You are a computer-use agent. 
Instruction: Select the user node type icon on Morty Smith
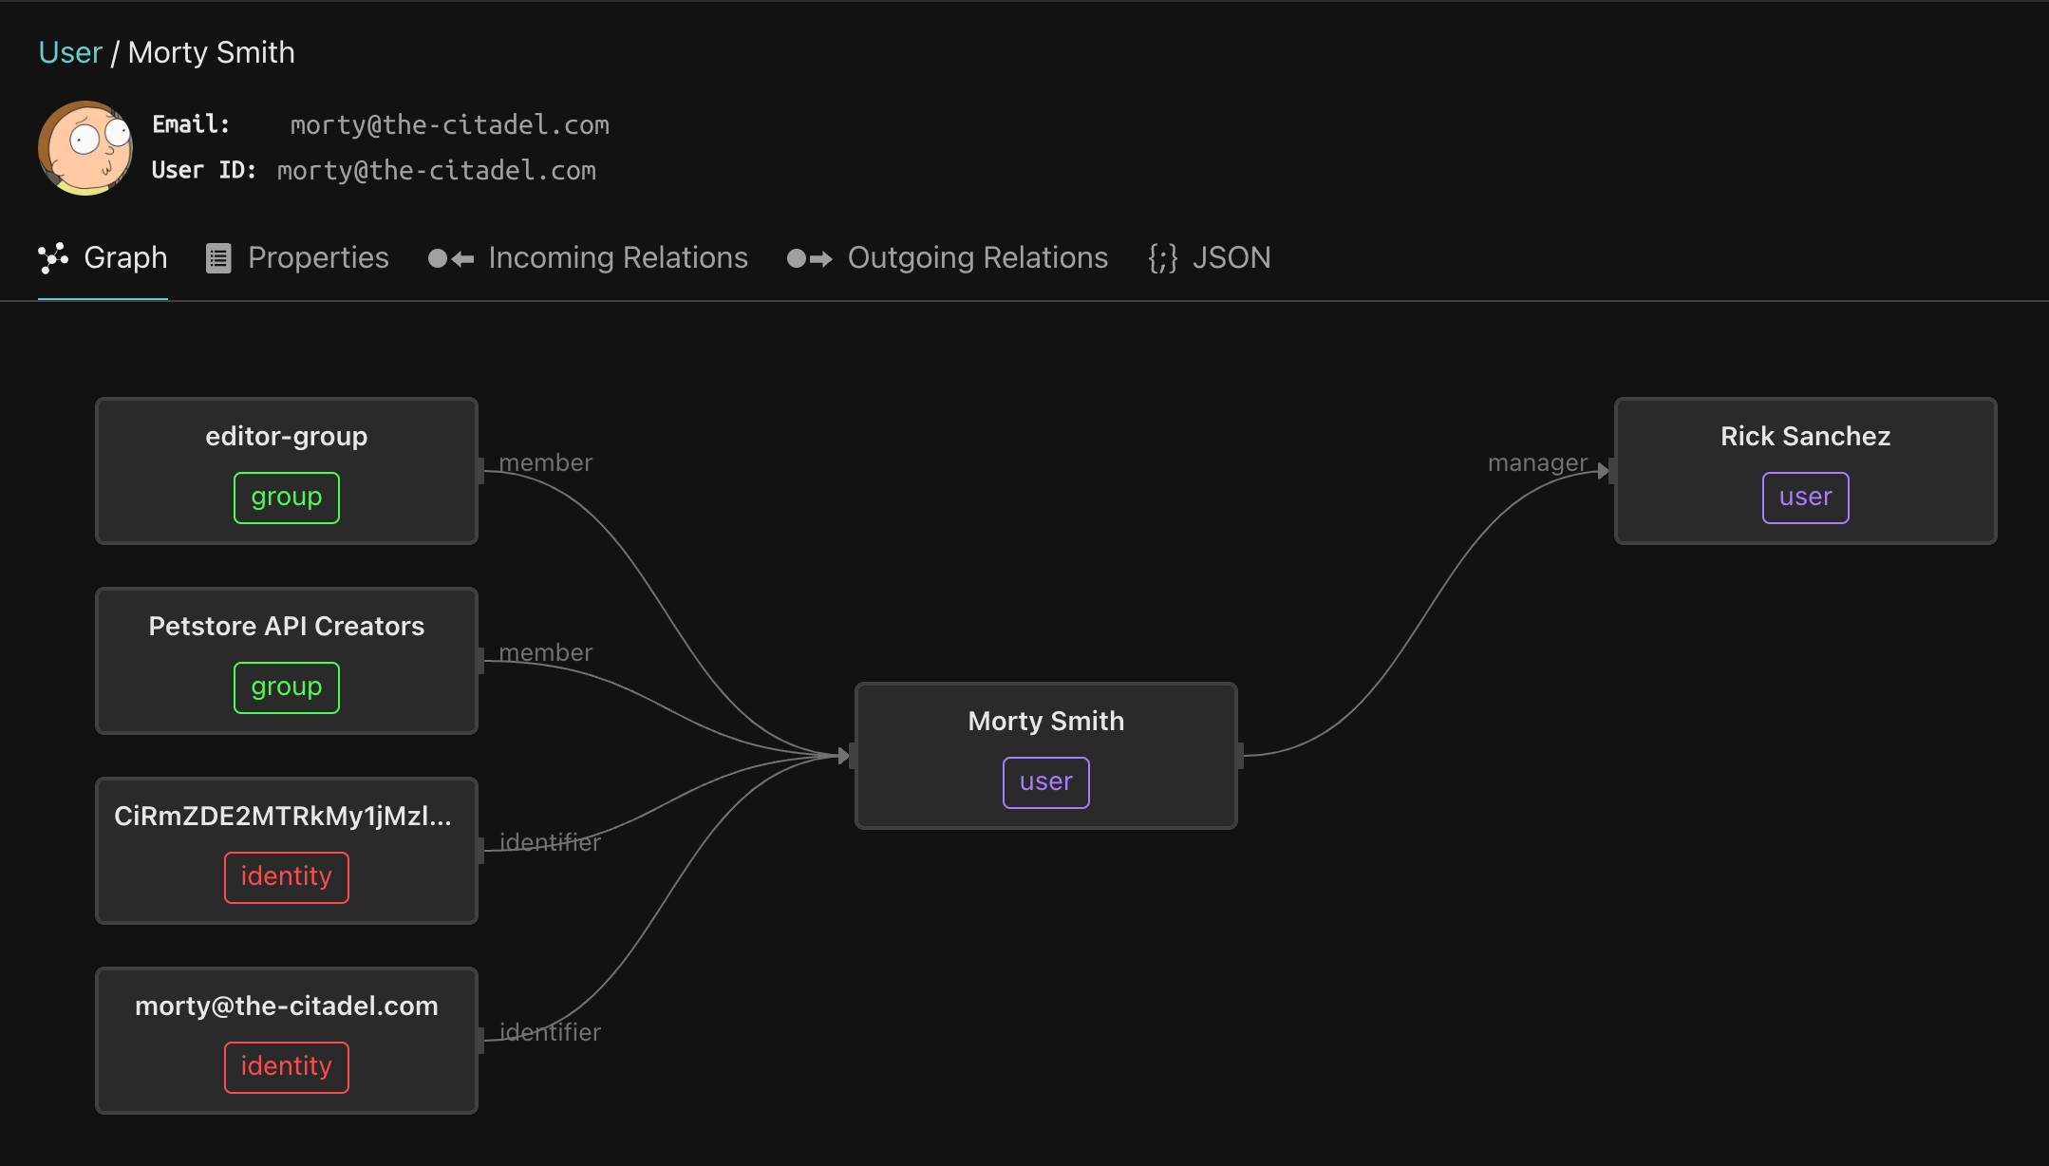click(x=1044, y=780)
